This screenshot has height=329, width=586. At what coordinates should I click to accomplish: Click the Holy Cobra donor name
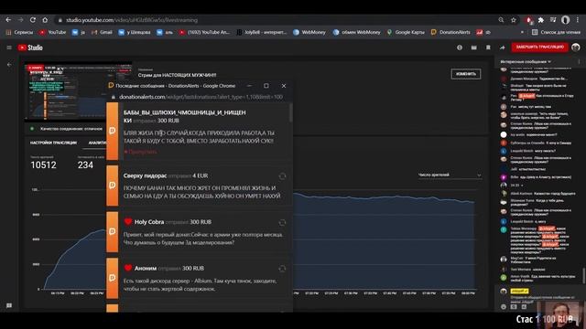click(x=149, y=222)
